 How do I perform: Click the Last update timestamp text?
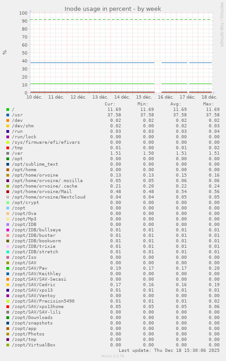coord(169,351)
